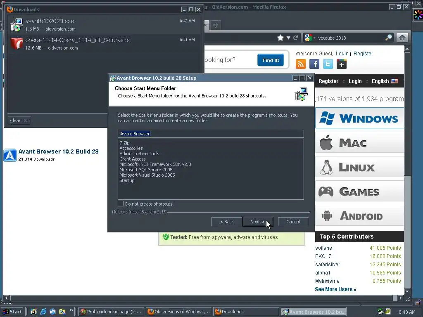Image resolution: width=423 pixels, height=317 pixels.
Task: Expand hidden quick launch icons chevron
Action: [x=71, y=310]
